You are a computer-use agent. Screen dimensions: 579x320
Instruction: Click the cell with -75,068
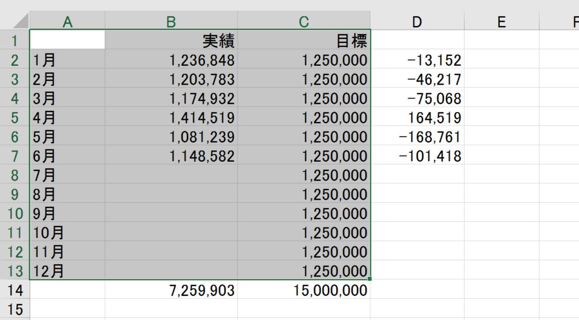pos(417,98)
